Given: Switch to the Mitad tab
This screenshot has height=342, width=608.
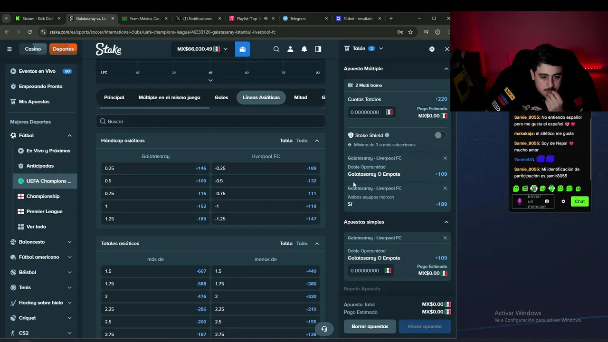Looking at the screenshot, I should 301,97.
